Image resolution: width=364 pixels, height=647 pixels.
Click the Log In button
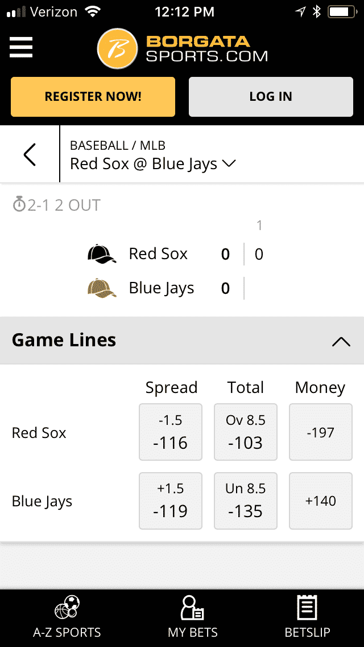click(271, 97)
